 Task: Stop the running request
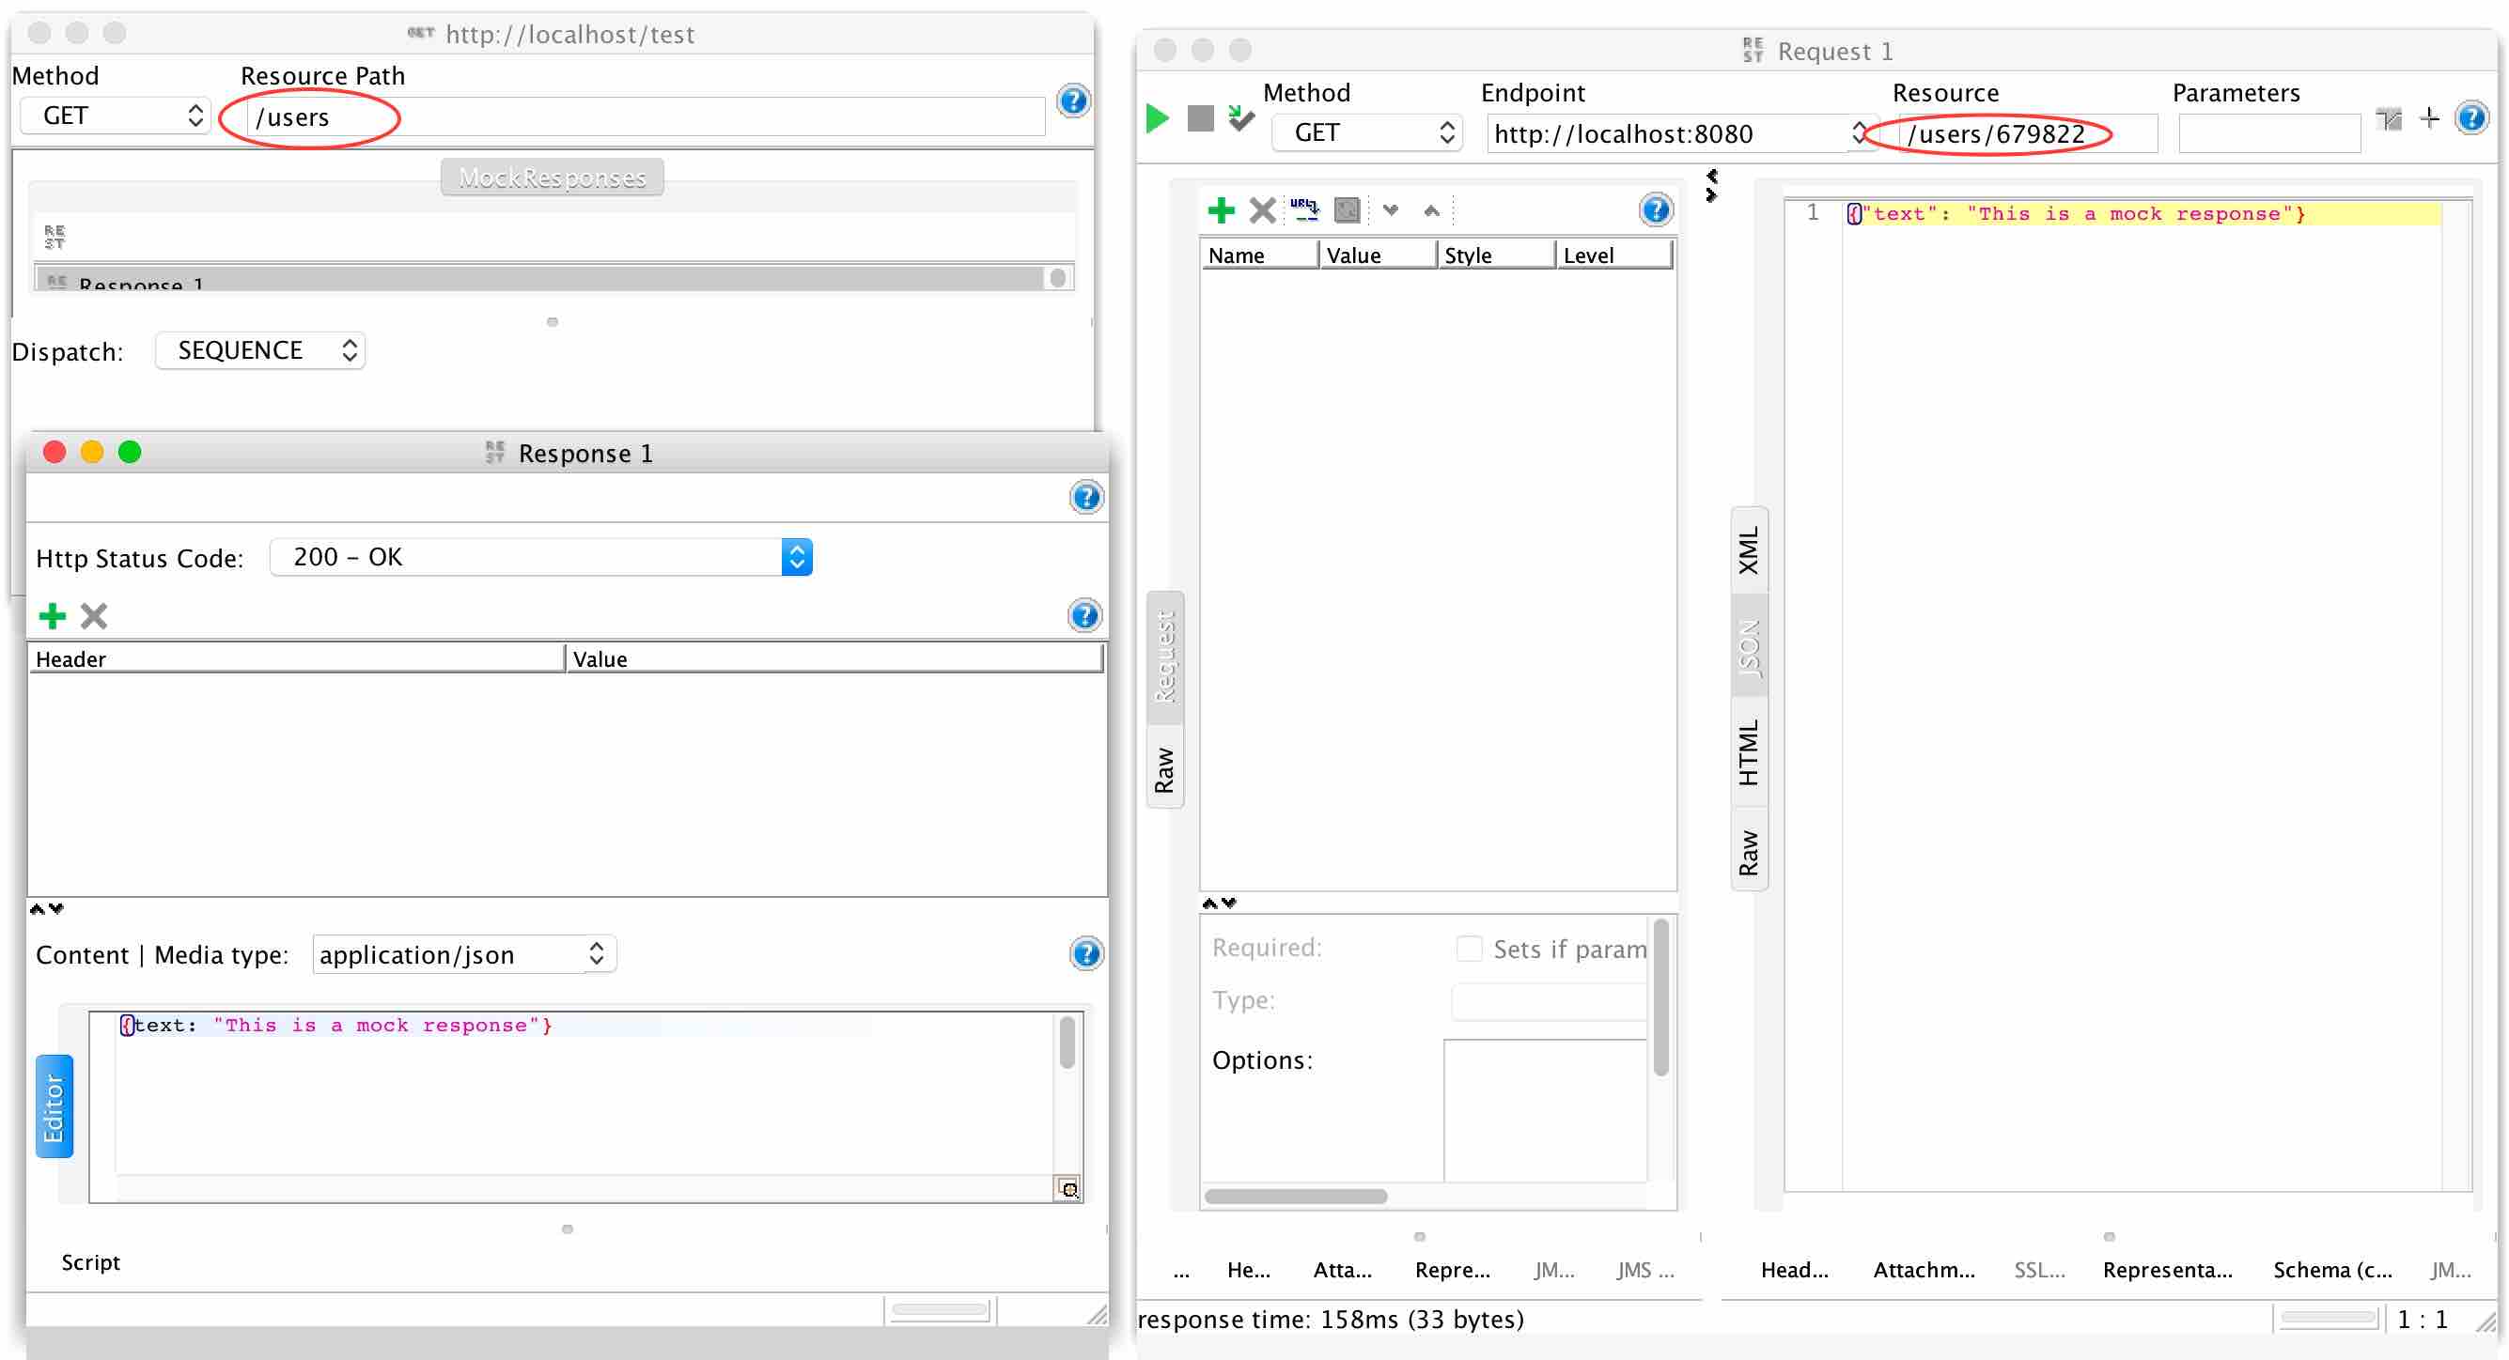tap(1200, 118)
